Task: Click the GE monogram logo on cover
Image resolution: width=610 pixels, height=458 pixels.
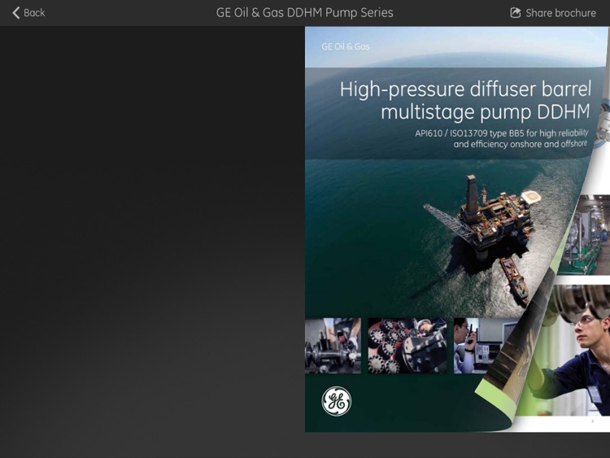Action: click(337, 401)
